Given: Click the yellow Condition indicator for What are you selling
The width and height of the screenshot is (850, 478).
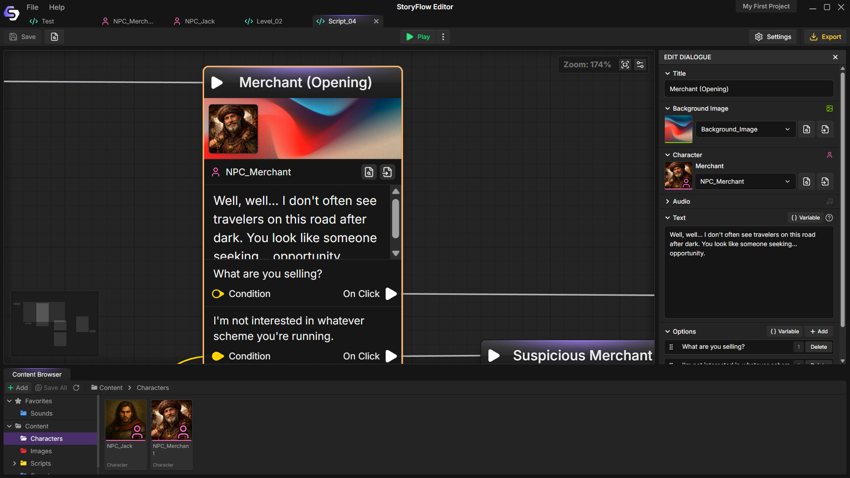Looking at the screenshot, I should tap(217, 293).
